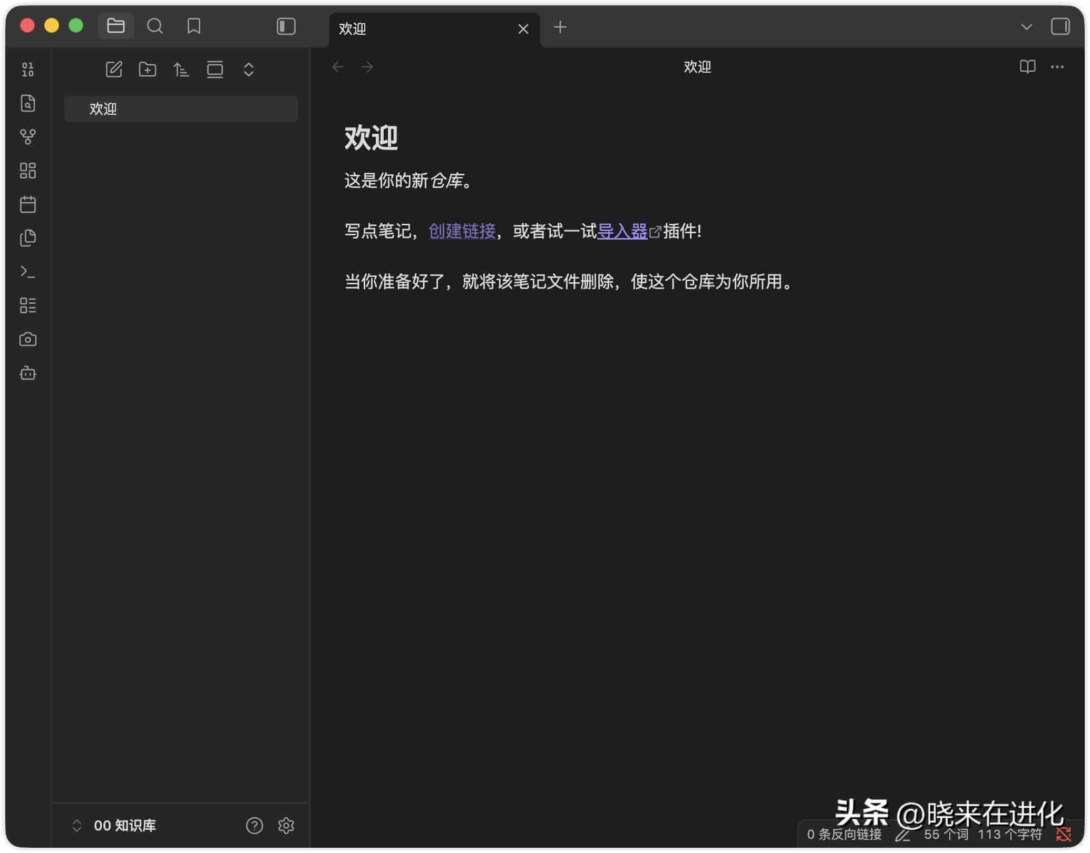Viewport: 1090px width, 853px height.
Task: Open the help question-mark icon
Action: [254, 826]
